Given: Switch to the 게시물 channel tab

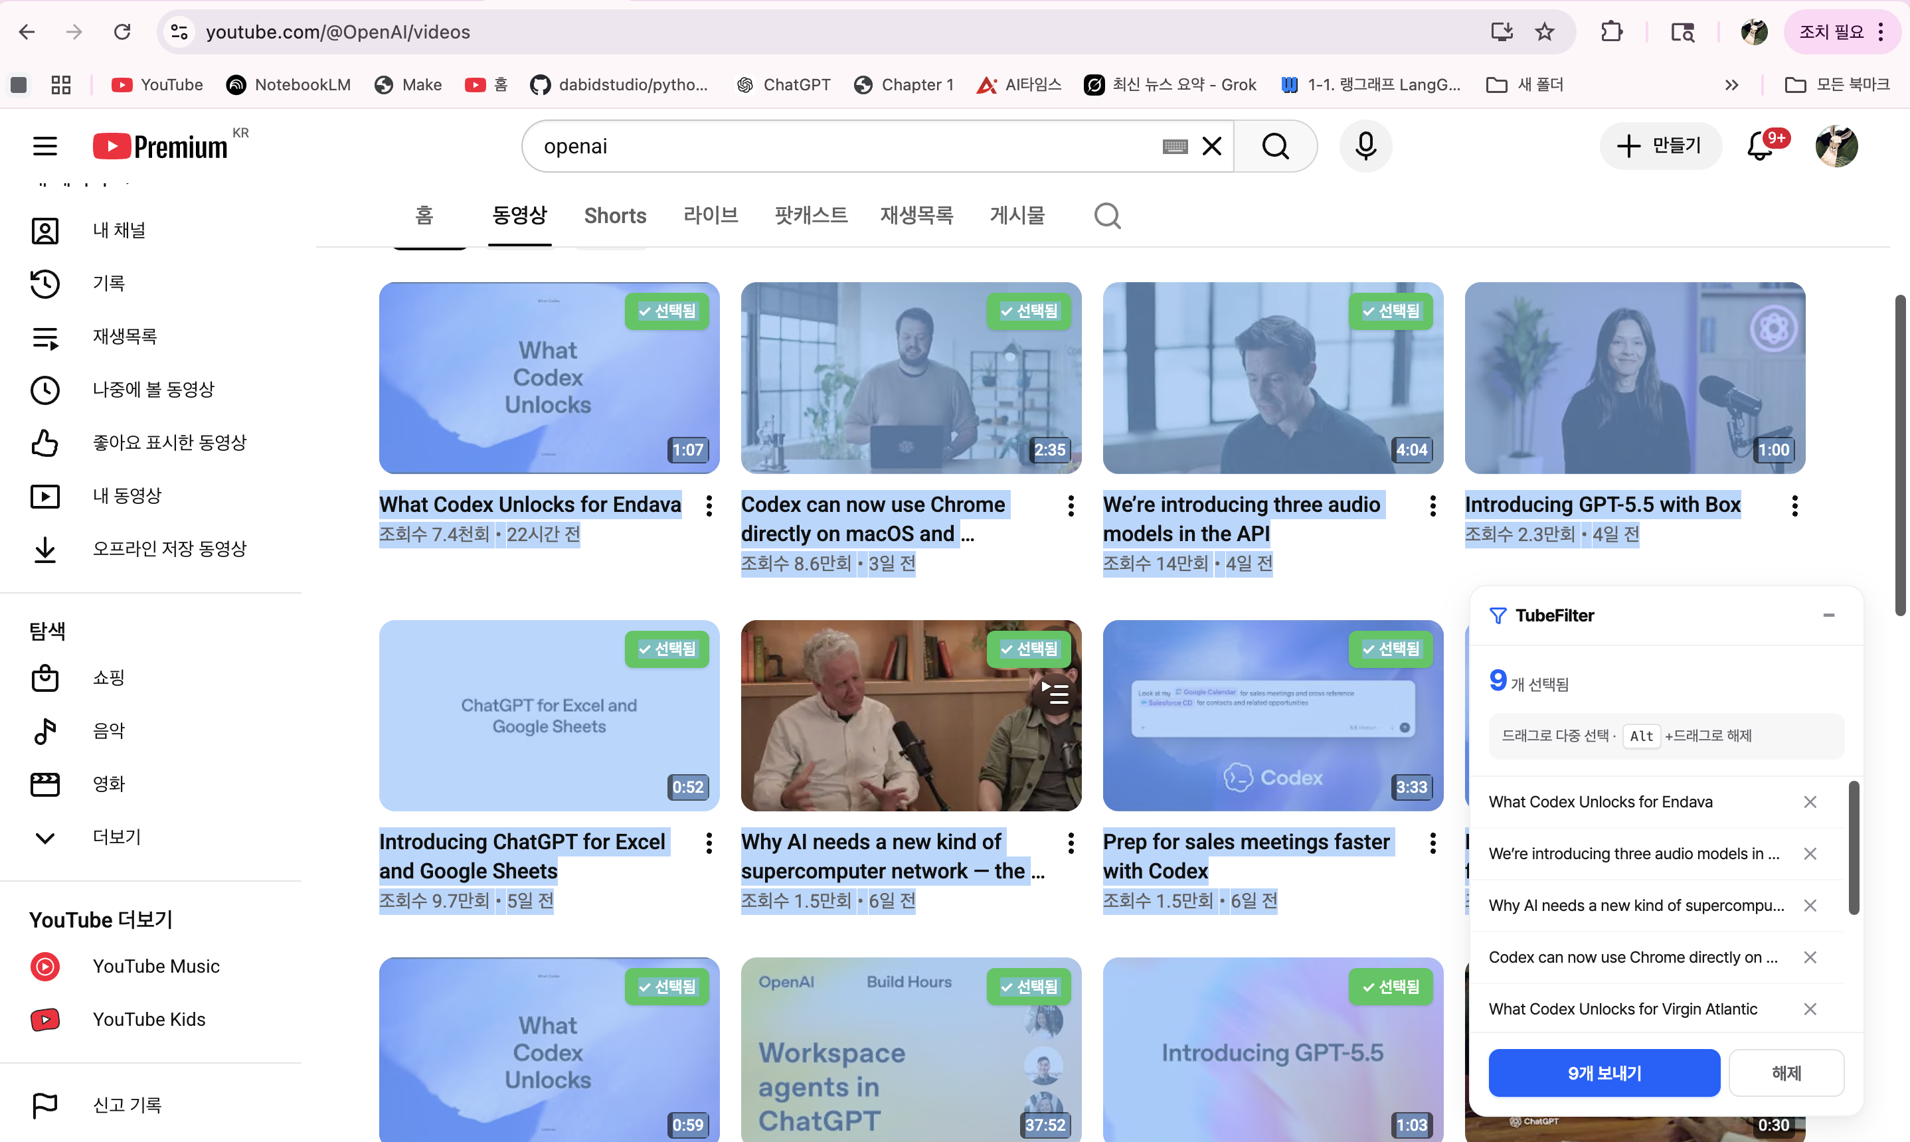Looking at the screenshot, I should 1017,216.
